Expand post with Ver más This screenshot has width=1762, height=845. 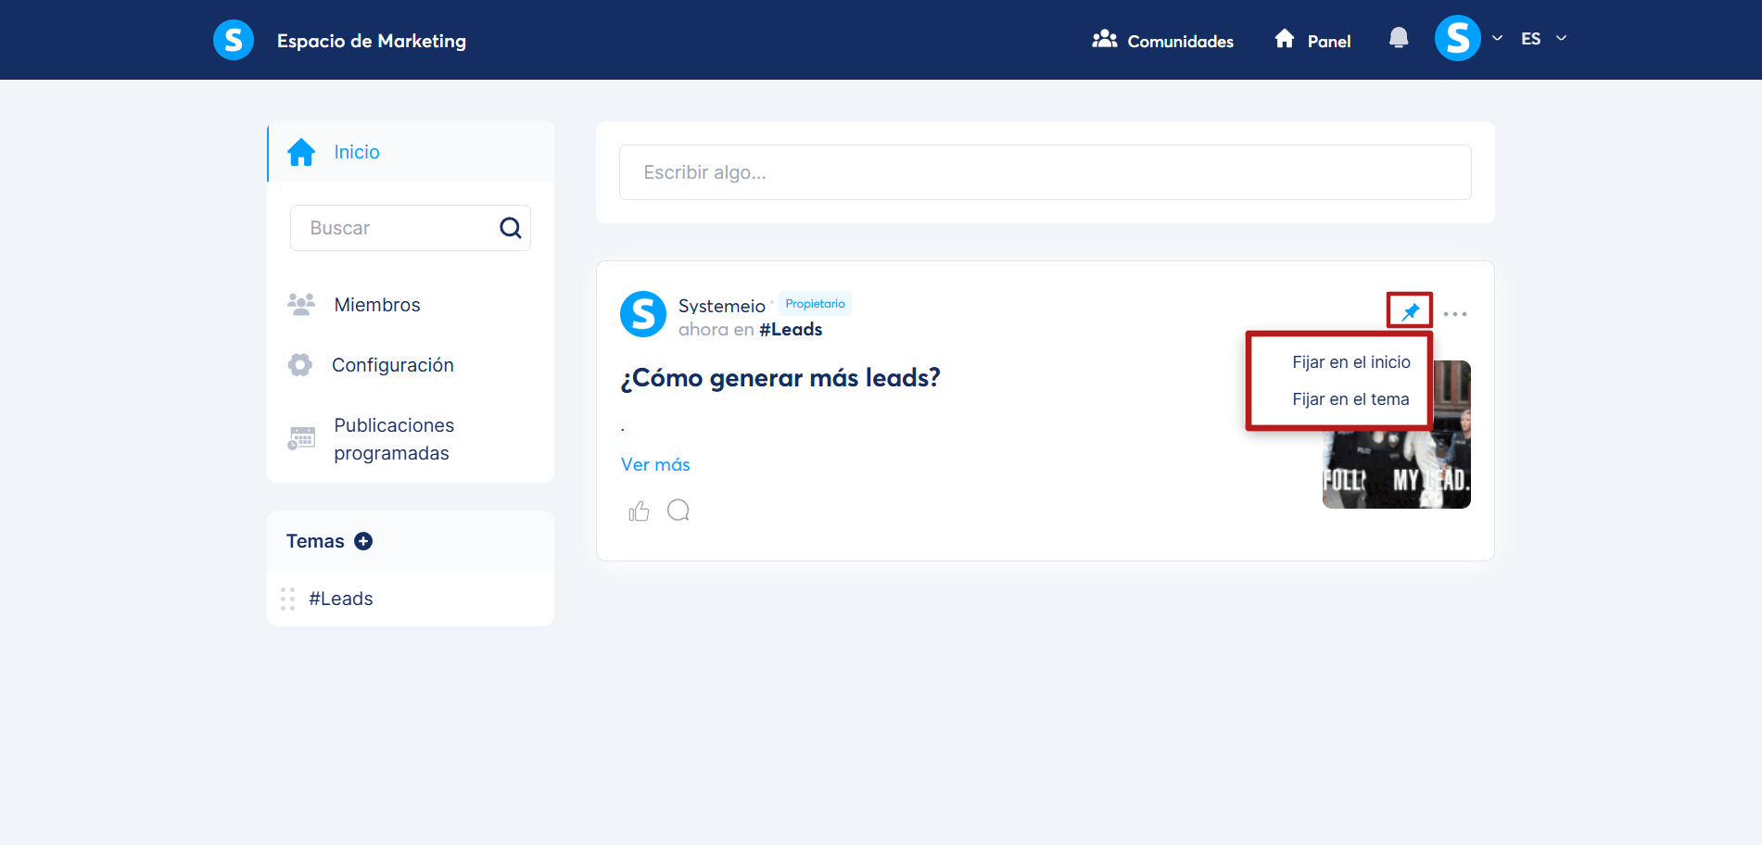pos(655,464)
